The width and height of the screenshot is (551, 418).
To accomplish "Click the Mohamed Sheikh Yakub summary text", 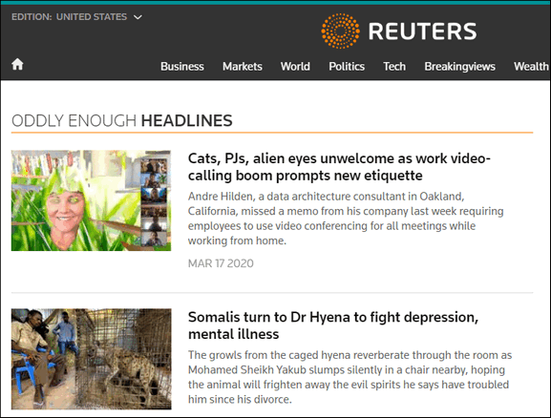I will pyautogui.click(x=350, y=377).
